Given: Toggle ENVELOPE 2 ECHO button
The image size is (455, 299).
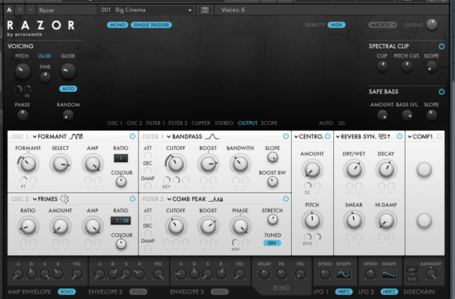Looking at the screenshot, I should click(138, 292).
